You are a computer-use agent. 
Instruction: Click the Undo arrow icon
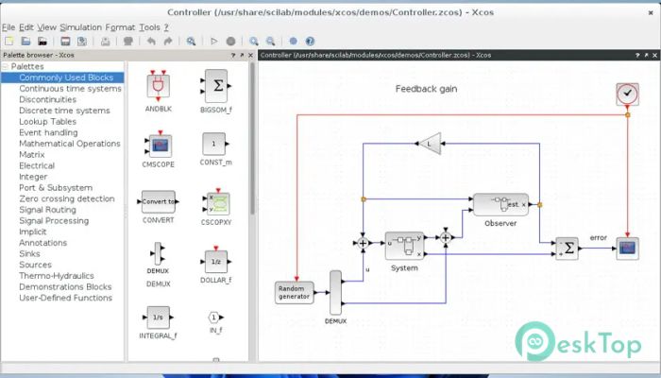tap(151, 41)
